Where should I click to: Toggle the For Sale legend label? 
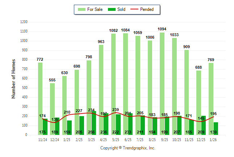[x=95, y=9]
